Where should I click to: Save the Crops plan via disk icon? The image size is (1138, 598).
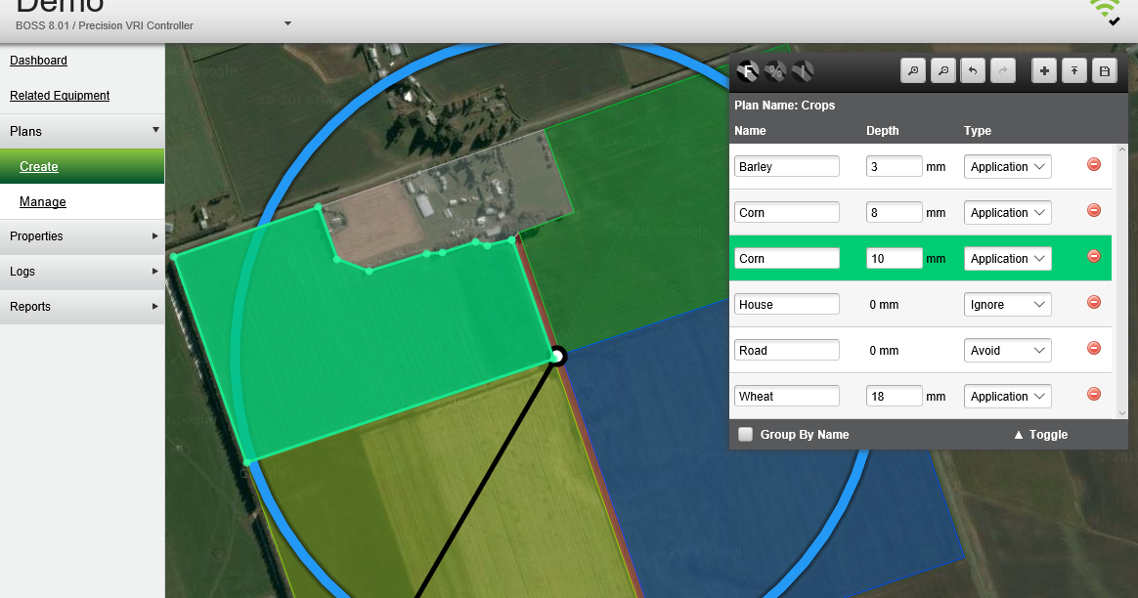[x=1105, y=70]
